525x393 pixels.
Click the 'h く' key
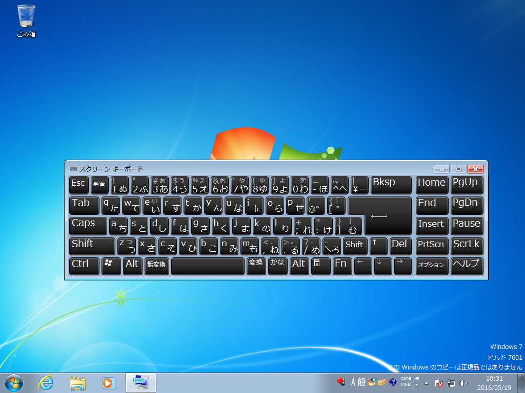(x=221, y=226)
